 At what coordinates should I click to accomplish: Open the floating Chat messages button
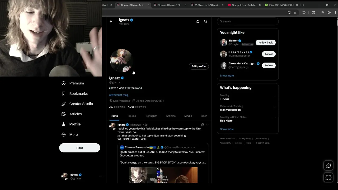(x=328, y=178)
